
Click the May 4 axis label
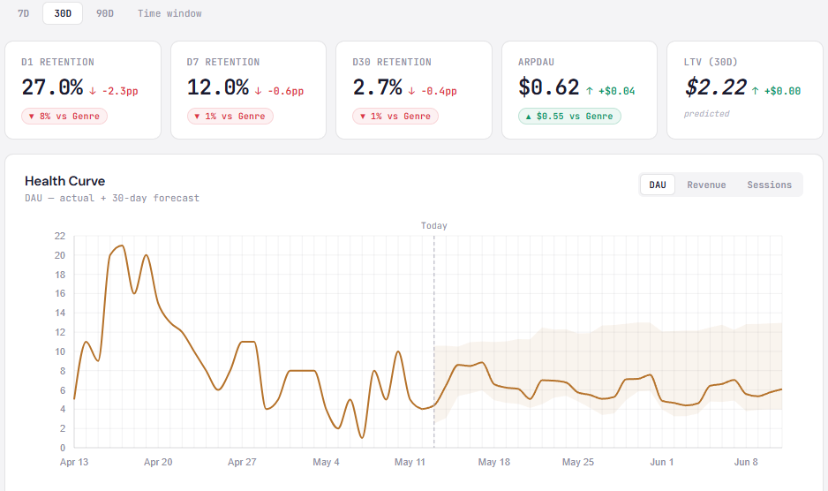click(x=326, y=462)
